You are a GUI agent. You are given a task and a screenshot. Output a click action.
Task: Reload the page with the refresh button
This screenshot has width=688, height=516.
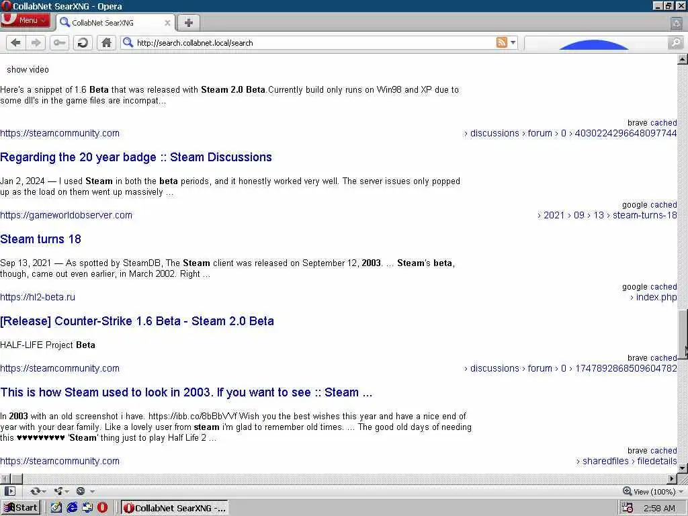coord(83,42)
